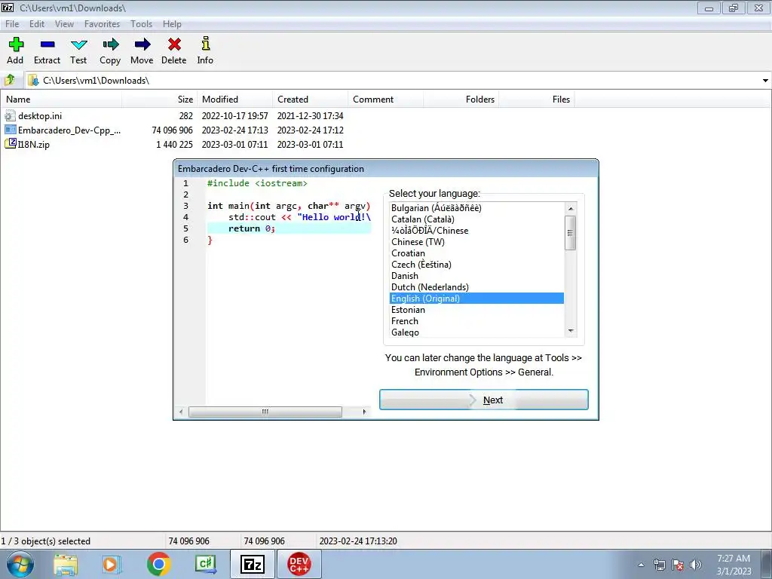Image resolution: width=772 pixels, height=579 pixels.
Task: Sort files by Created column header
Action: click(310, 99)
